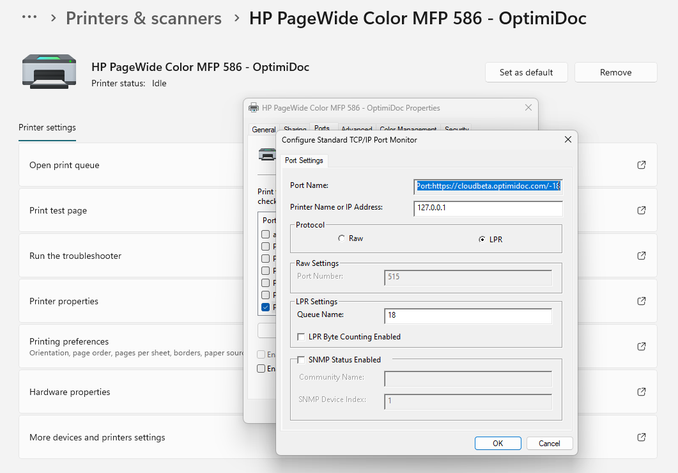Screen dimensions: 678x473
Task: Tick the first port checkbox in the Properties ports list
Action: pyautogui.click(x=265, y=235)
